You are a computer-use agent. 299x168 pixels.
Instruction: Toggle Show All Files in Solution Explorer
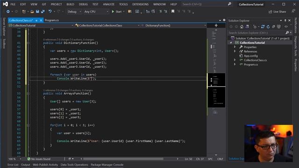(x=279, y=27)
